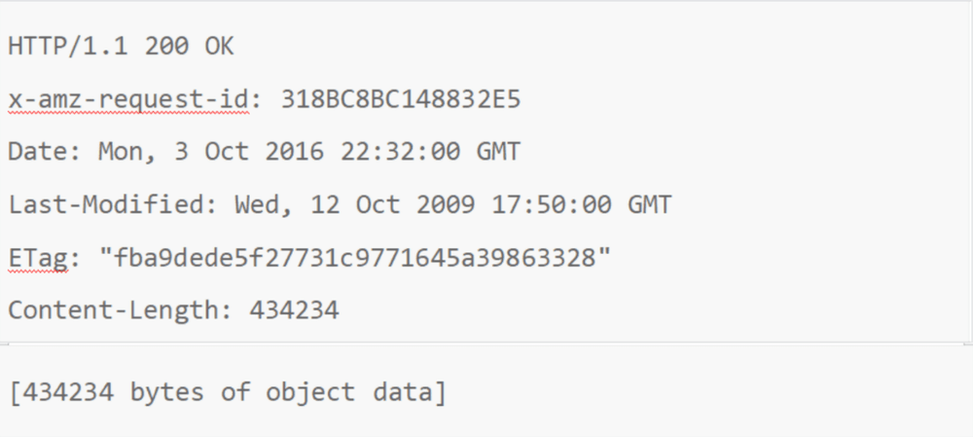Click the x-amz-request-id header name

tap(128, 99)
